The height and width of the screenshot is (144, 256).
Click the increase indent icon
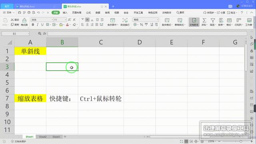[102, 20]
